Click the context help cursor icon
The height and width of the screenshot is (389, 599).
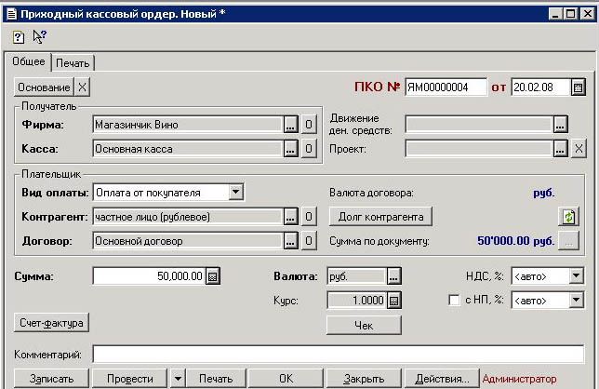(x=39, y=36)
